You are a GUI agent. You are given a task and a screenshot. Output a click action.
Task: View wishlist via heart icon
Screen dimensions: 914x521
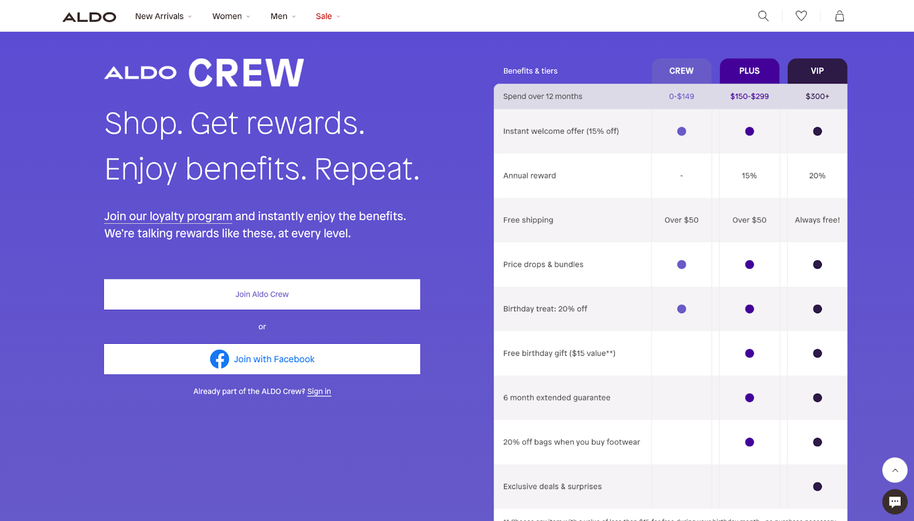tap(801, 16)
